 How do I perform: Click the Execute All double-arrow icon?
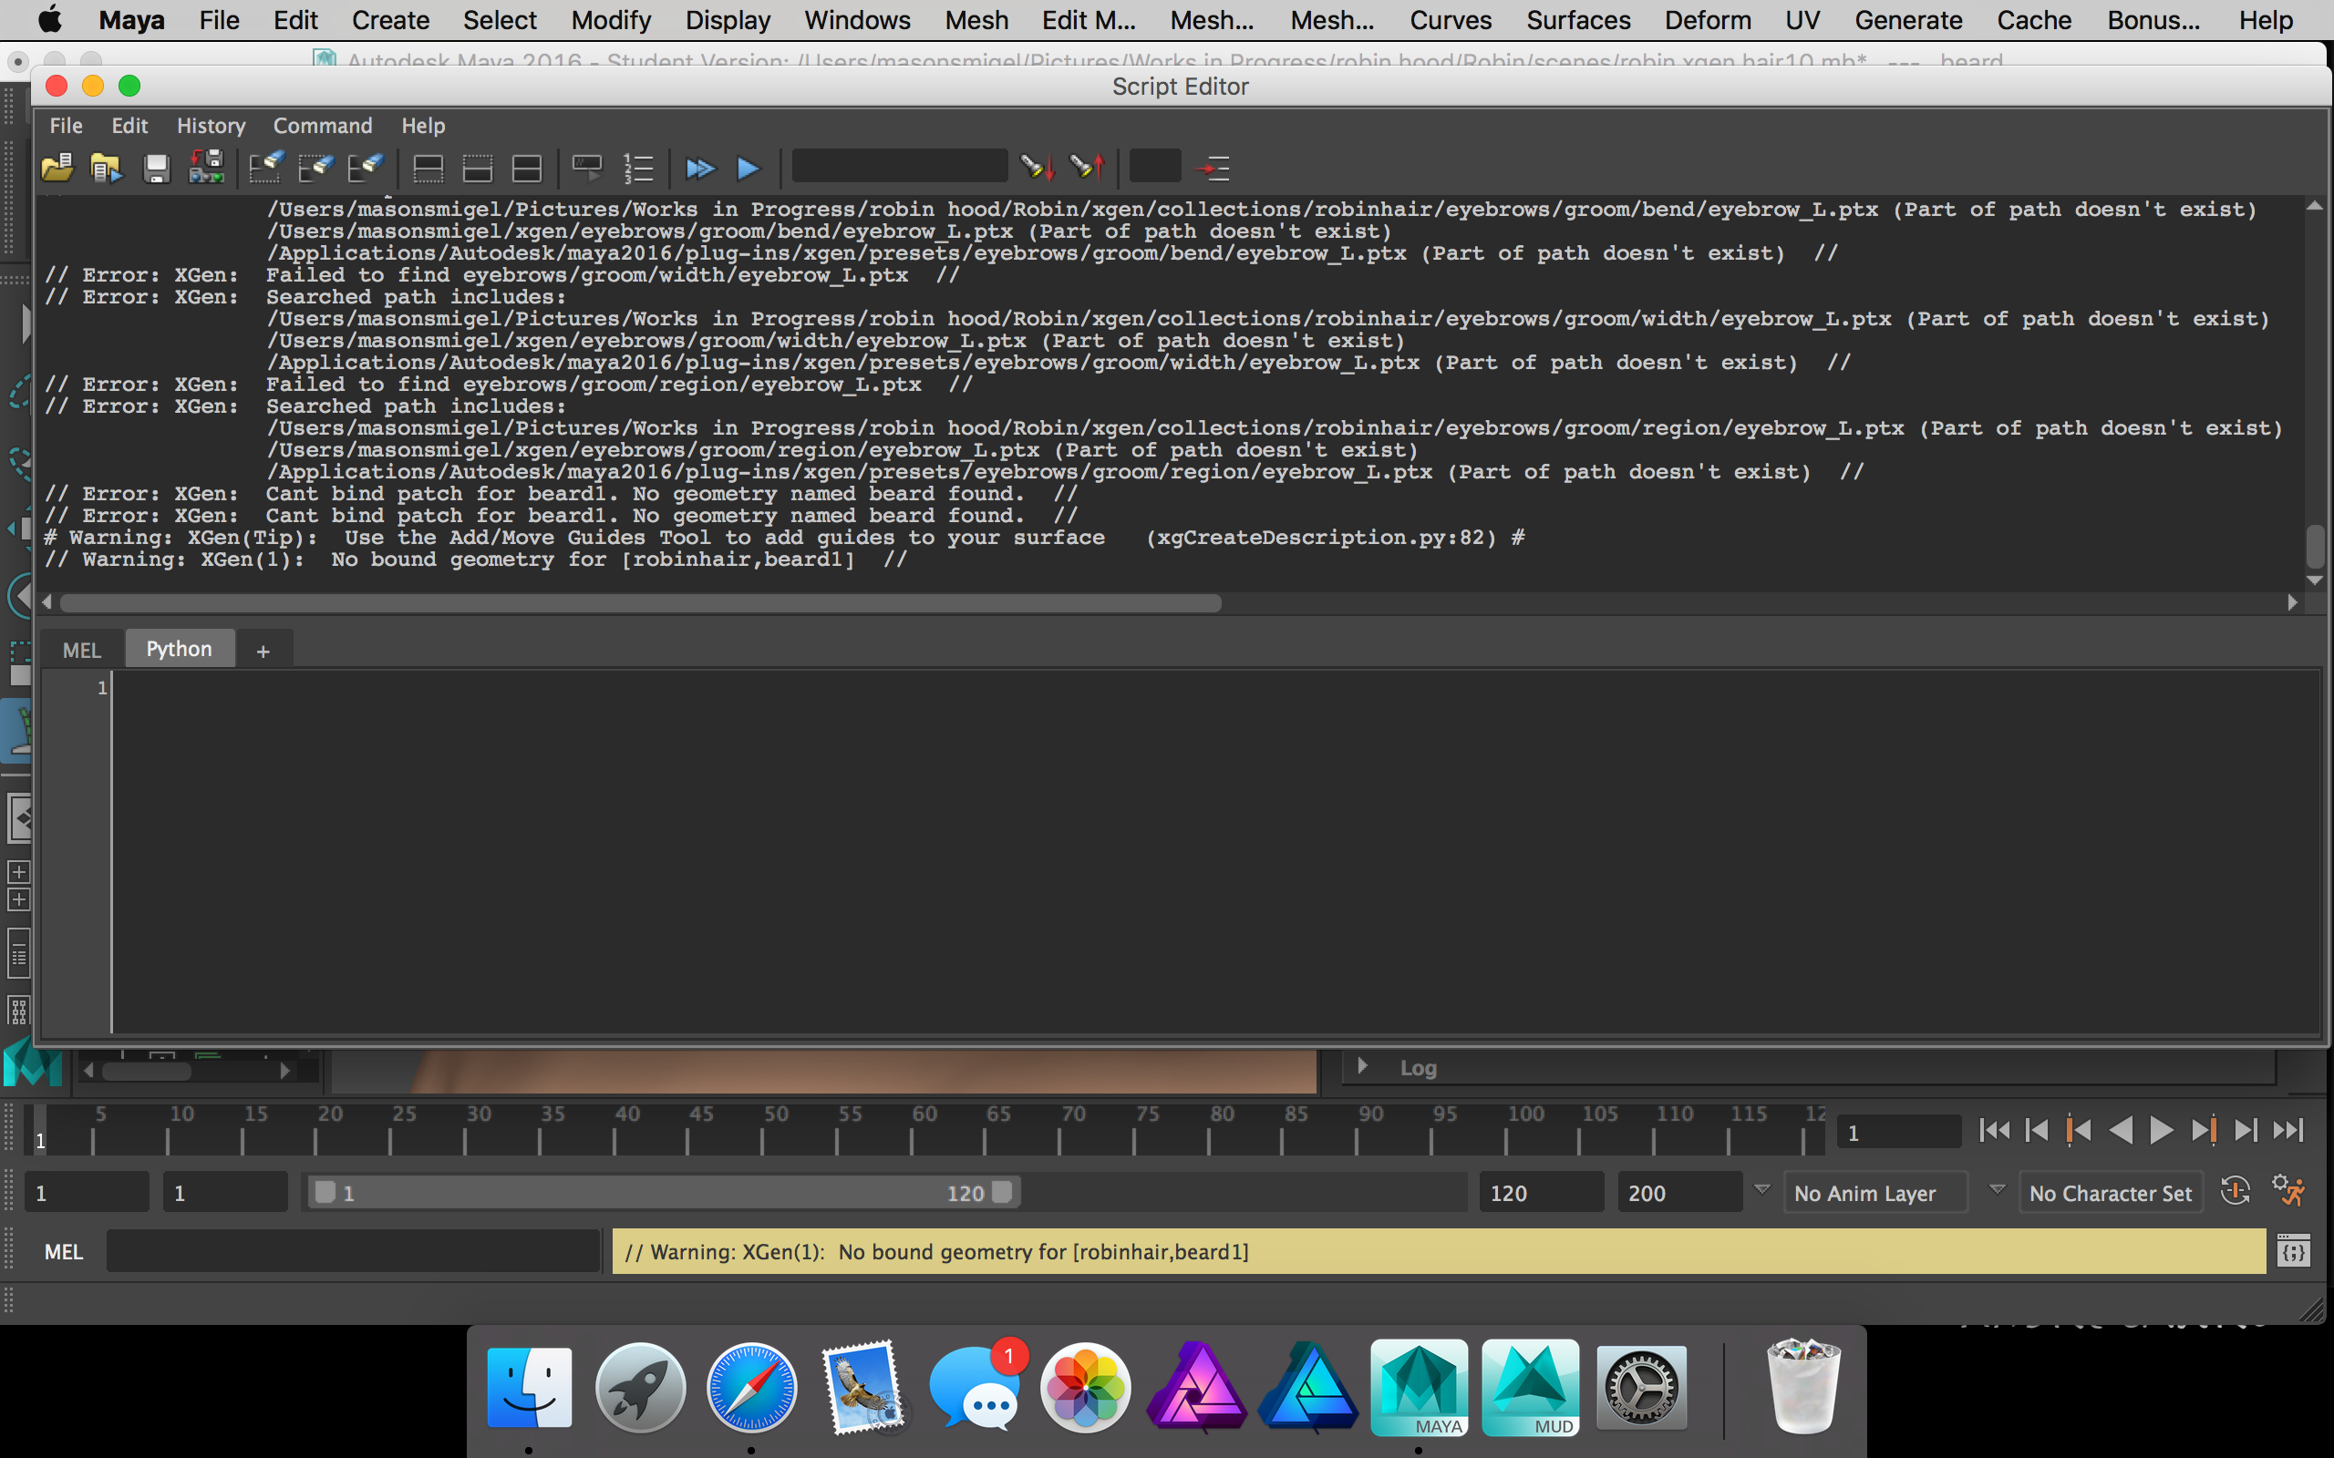[700, 169]
